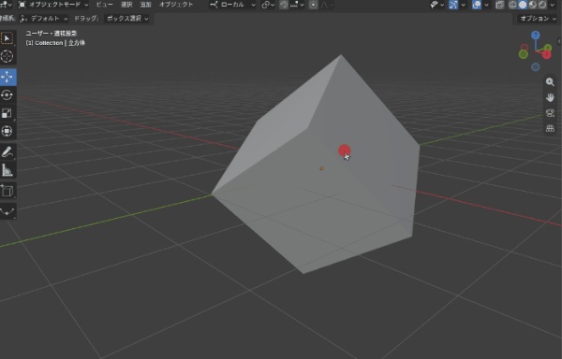Image resolution: width=562 pixels, height=359 pixels.
Task: Open the 追加 menu
Action: (145, 5)
